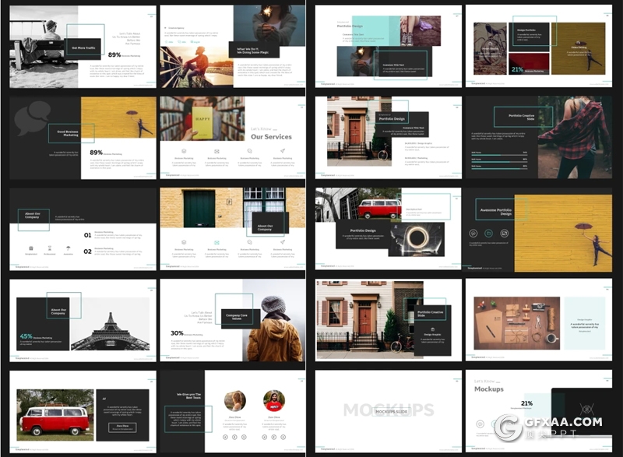Open the stationery desk mockup photo

coord(518,322)
